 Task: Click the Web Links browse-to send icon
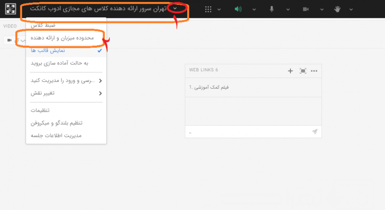315,131
